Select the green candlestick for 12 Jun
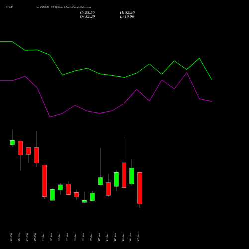The width and height of the screenshot is (249, 249). coord(116,179)
